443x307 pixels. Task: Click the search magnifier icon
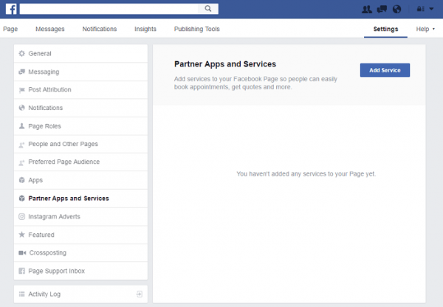click(x=208, y=8)
